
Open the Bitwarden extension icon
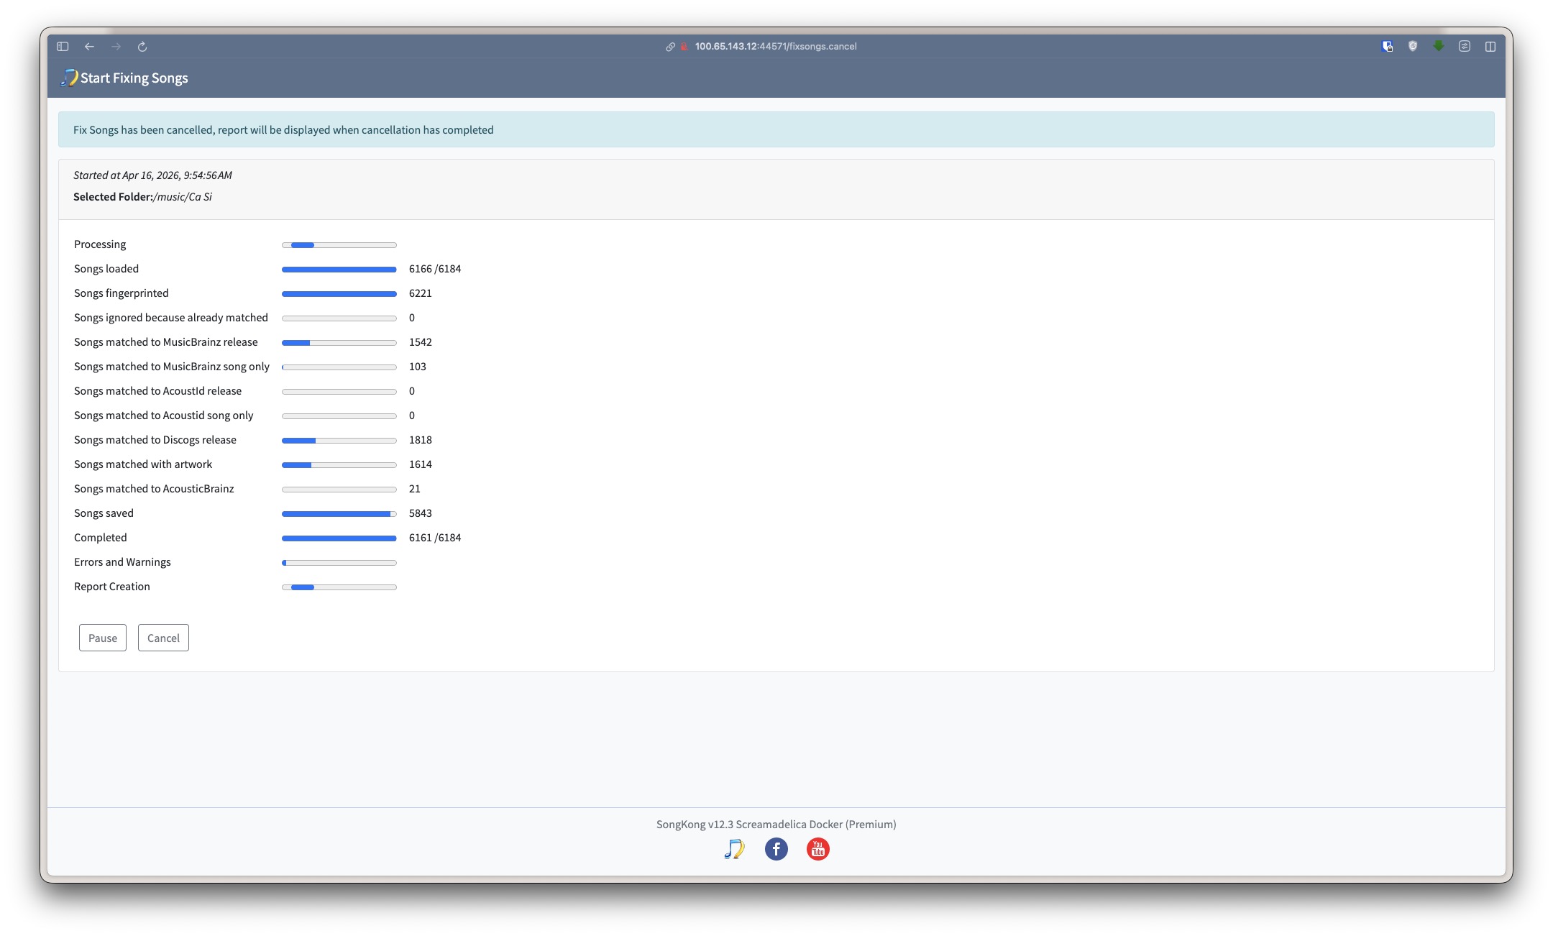tap(1388, 47)
